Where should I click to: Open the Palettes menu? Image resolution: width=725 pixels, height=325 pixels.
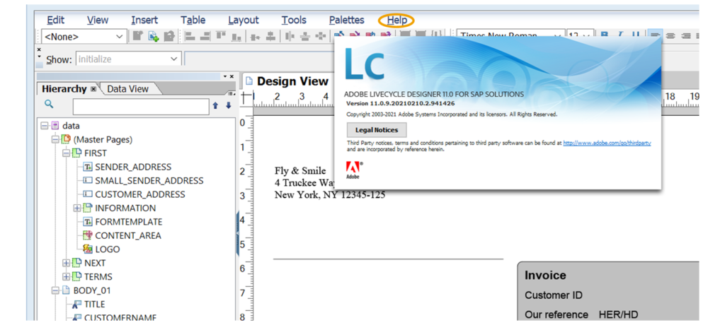point(347,20)
